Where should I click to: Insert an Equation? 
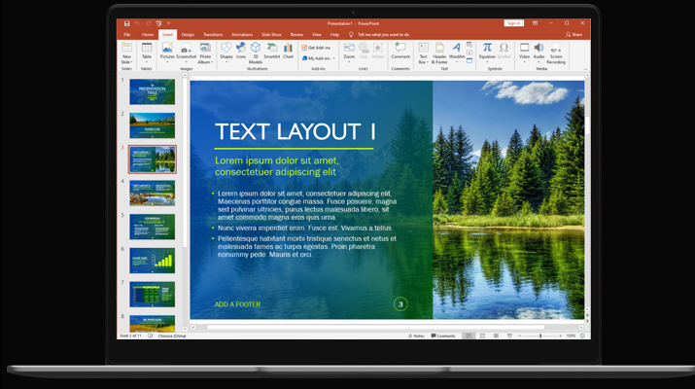click(487, 52)
